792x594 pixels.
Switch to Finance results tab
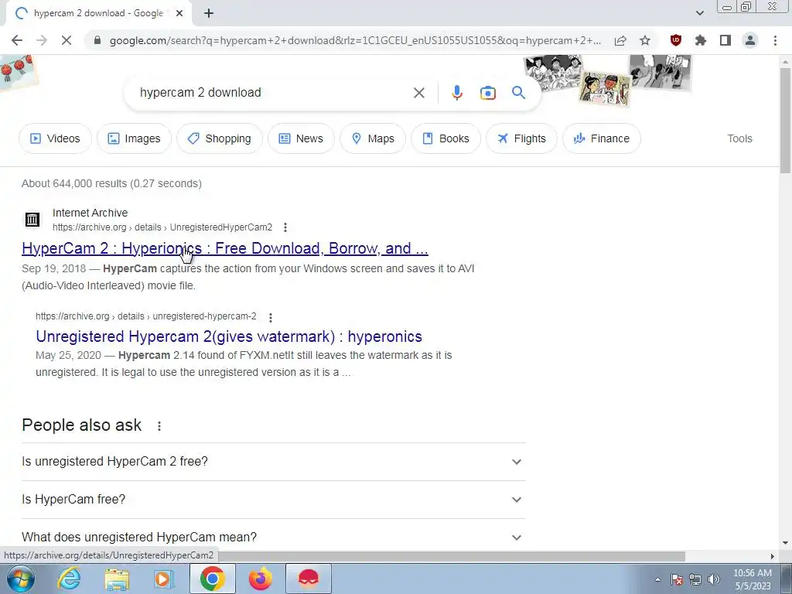pos(602,138)
